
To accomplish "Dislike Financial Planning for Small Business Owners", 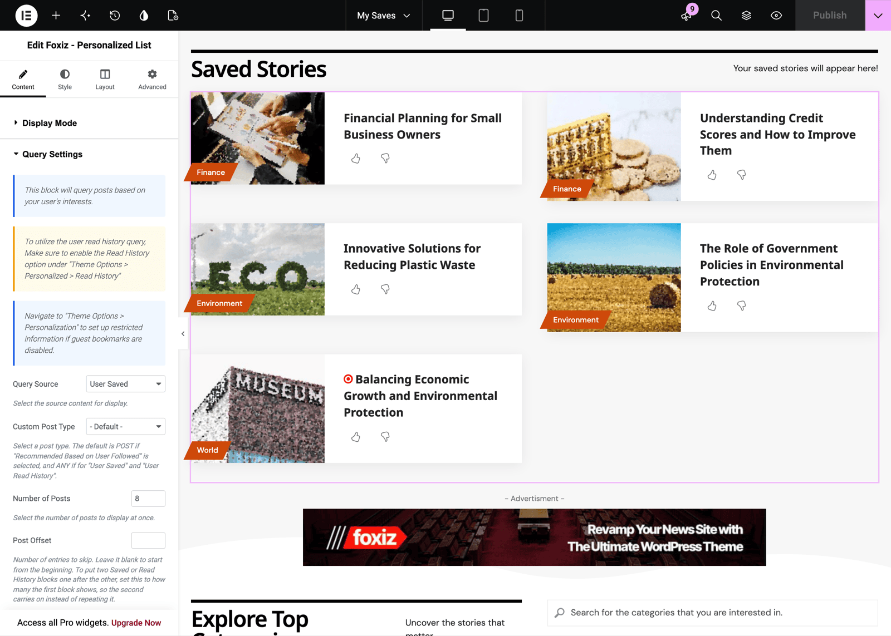I will coord(385,159).
